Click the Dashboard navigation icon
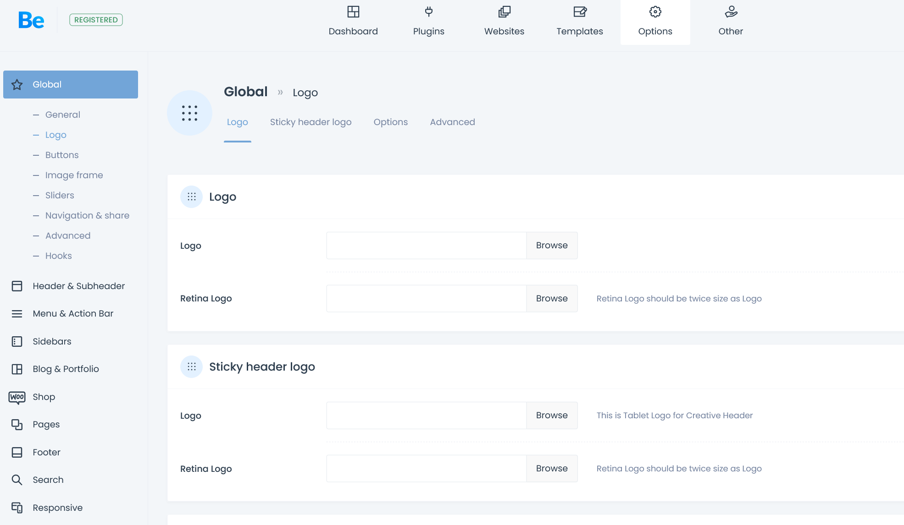This screenshot has height=525, width=904. [354, 12]
